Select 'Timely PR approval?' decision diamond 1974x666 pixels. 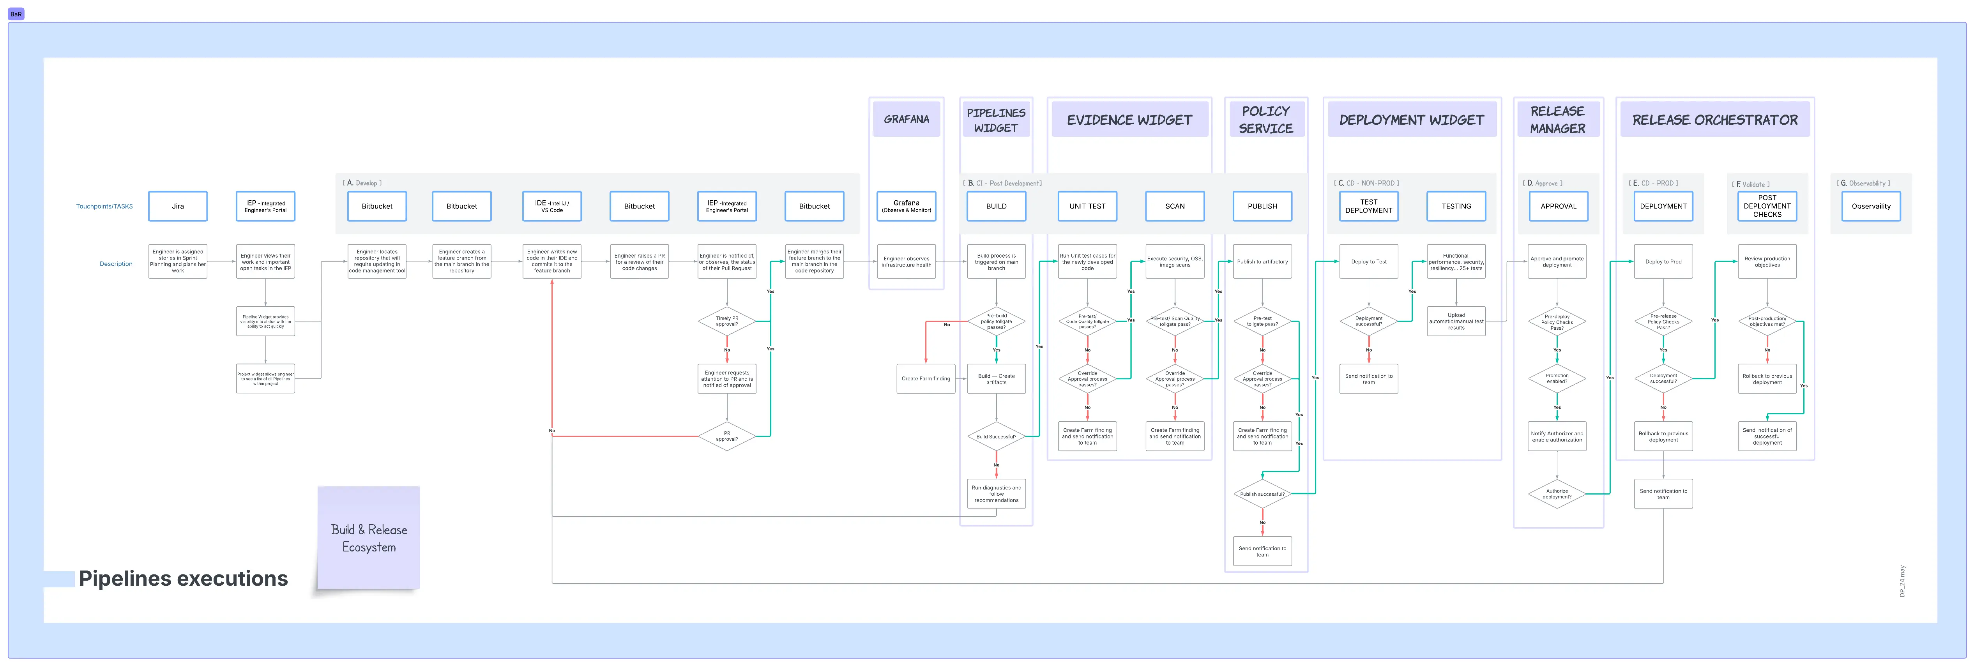(727, 321)
